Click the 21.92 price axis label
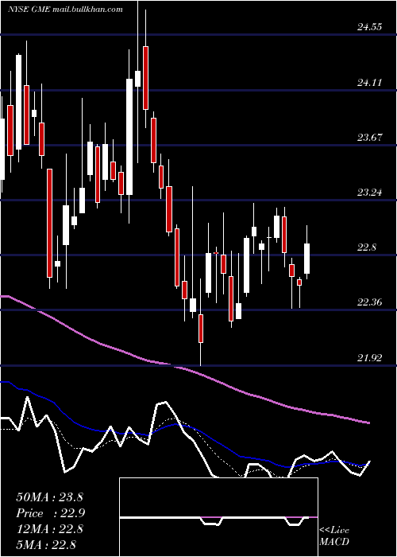Viewport: 397px width, 557px height. click(x=369, y=358)
